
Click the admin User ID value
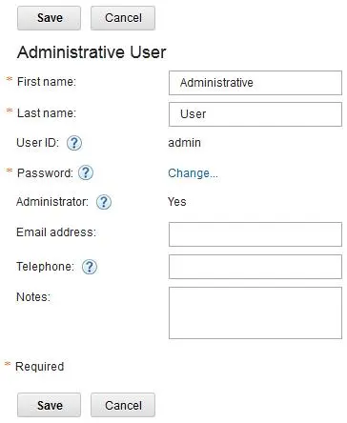tap(184, 143)
